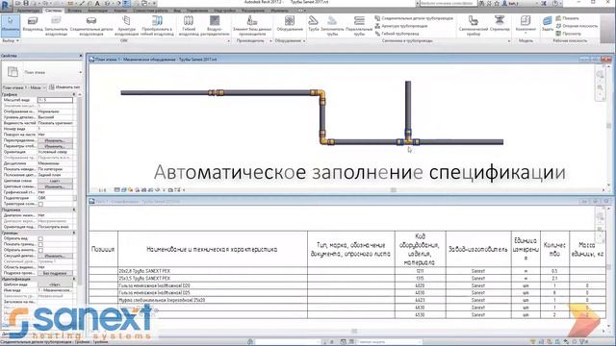Click the Наименование и техническая характеристика header
Viewport: 616px width, 346px height.
212,250
